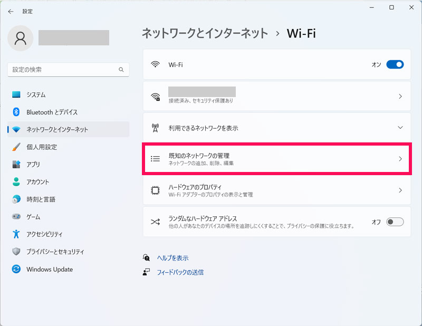
Task: Click the accessibility figure icon
Action: [x=16, y=234]
